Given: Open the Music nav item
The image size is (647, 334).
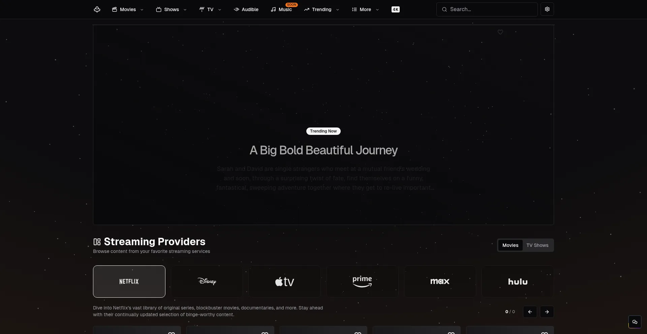Looking at the screenshot, I should pyautogui.click(x=281, y=9).
